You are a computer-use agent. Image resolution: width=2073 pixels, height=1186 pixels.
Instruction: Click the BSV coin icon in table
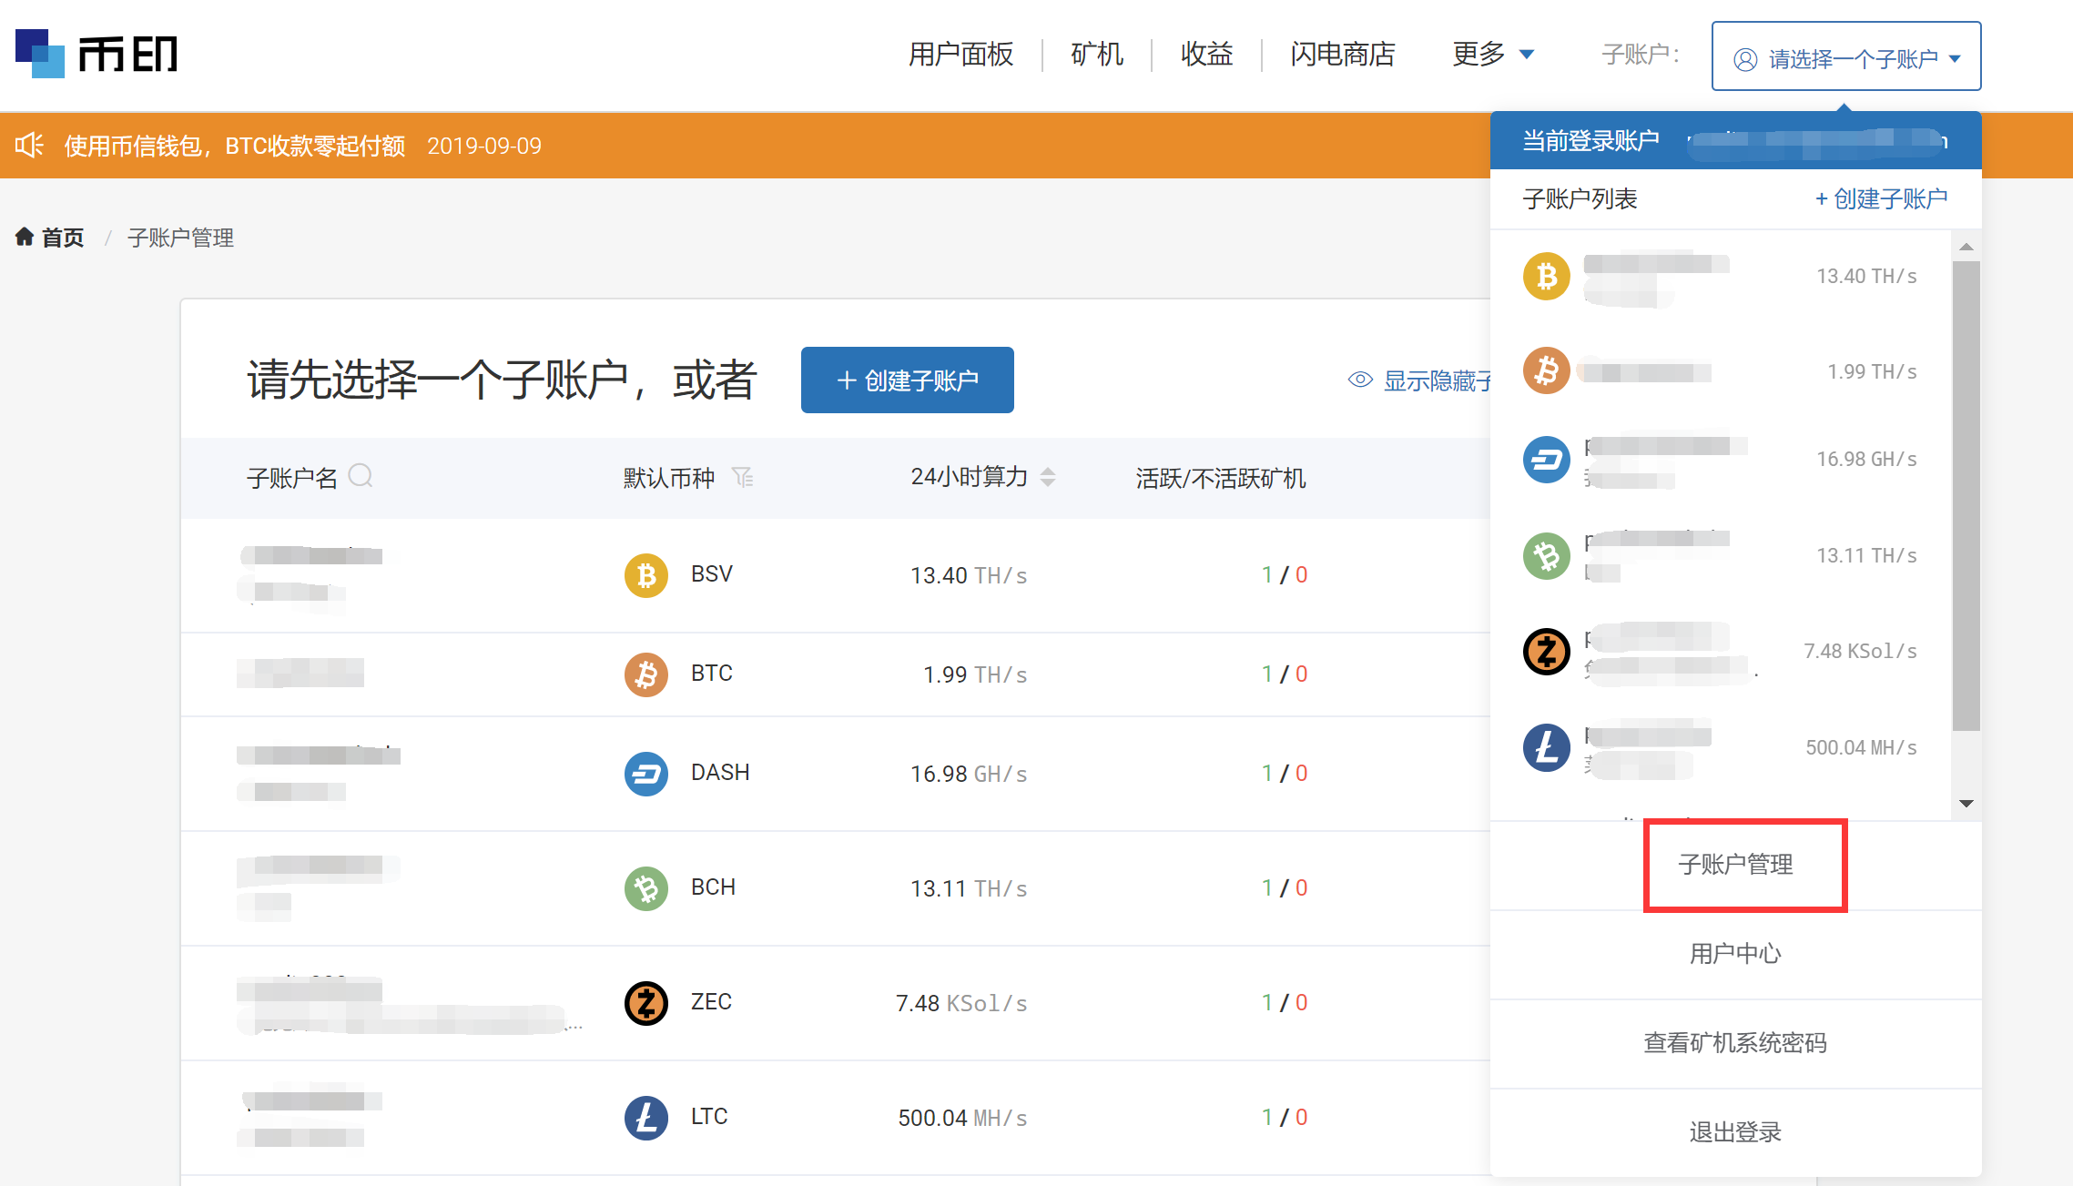[x=646, y=575]
